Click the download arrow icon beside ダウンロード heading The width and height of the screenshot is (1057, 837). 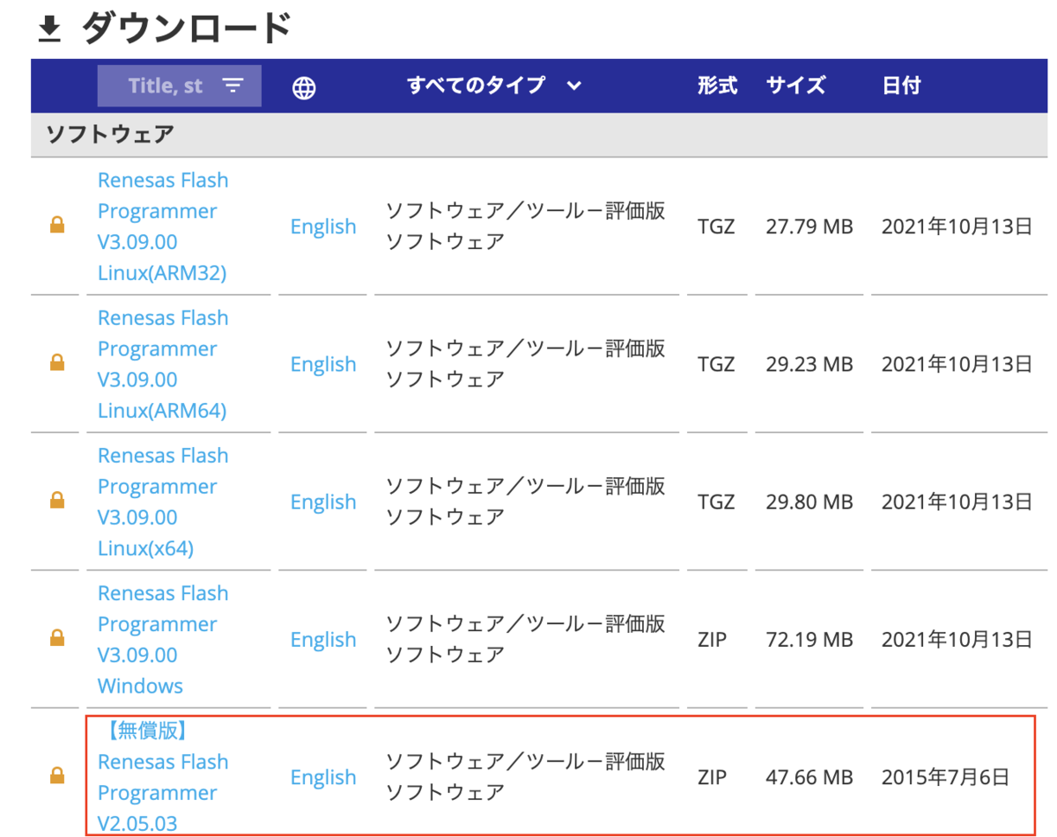coord(50,30)
